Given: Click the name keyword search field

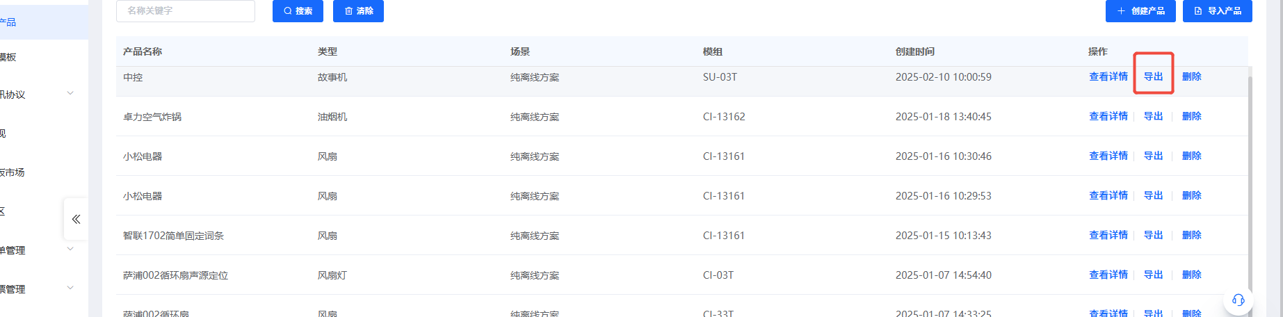Looking at the screenshot, I should click(x=185, y=11).
